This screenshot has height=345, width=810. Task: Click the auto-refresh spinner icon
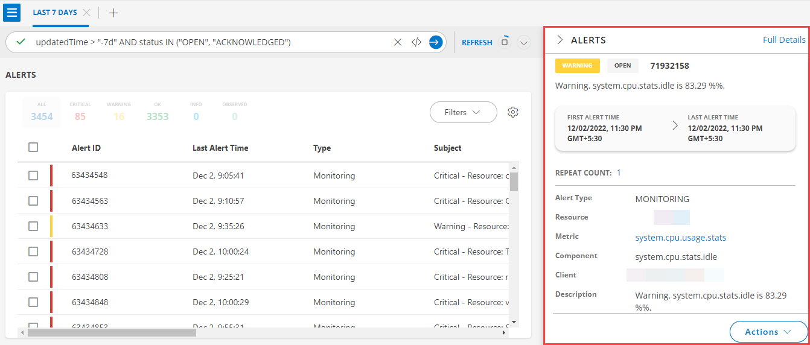pyautogui.click(x=505, y=42)
